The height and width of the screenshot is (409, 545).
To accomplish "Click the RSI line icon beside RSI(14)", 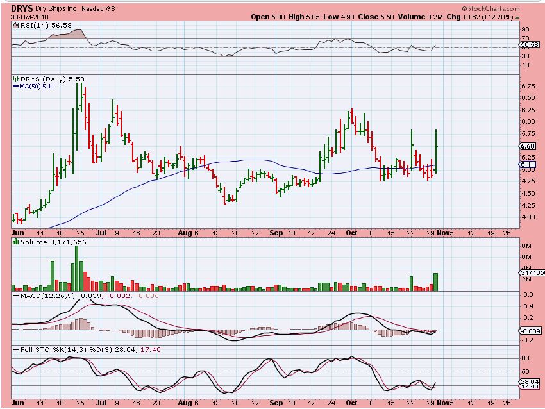I will [x=15, y=25].
